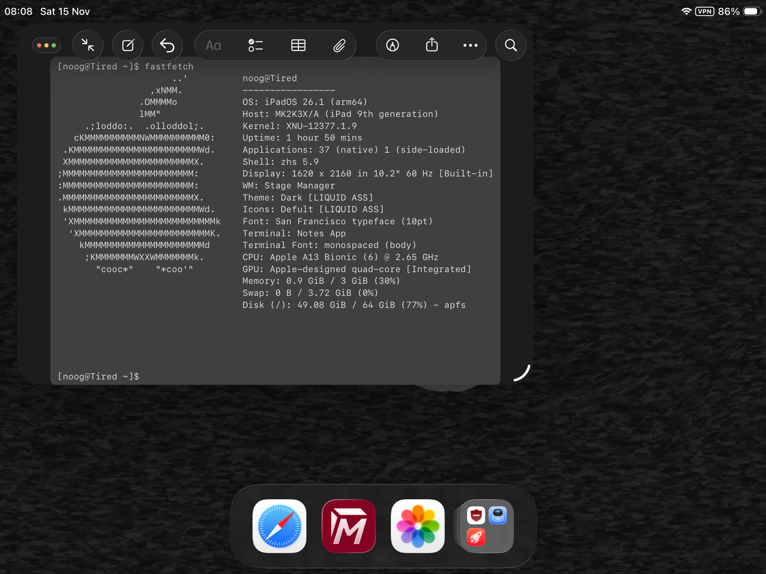Launch the red M app in dock

click(x=349, y=526)
